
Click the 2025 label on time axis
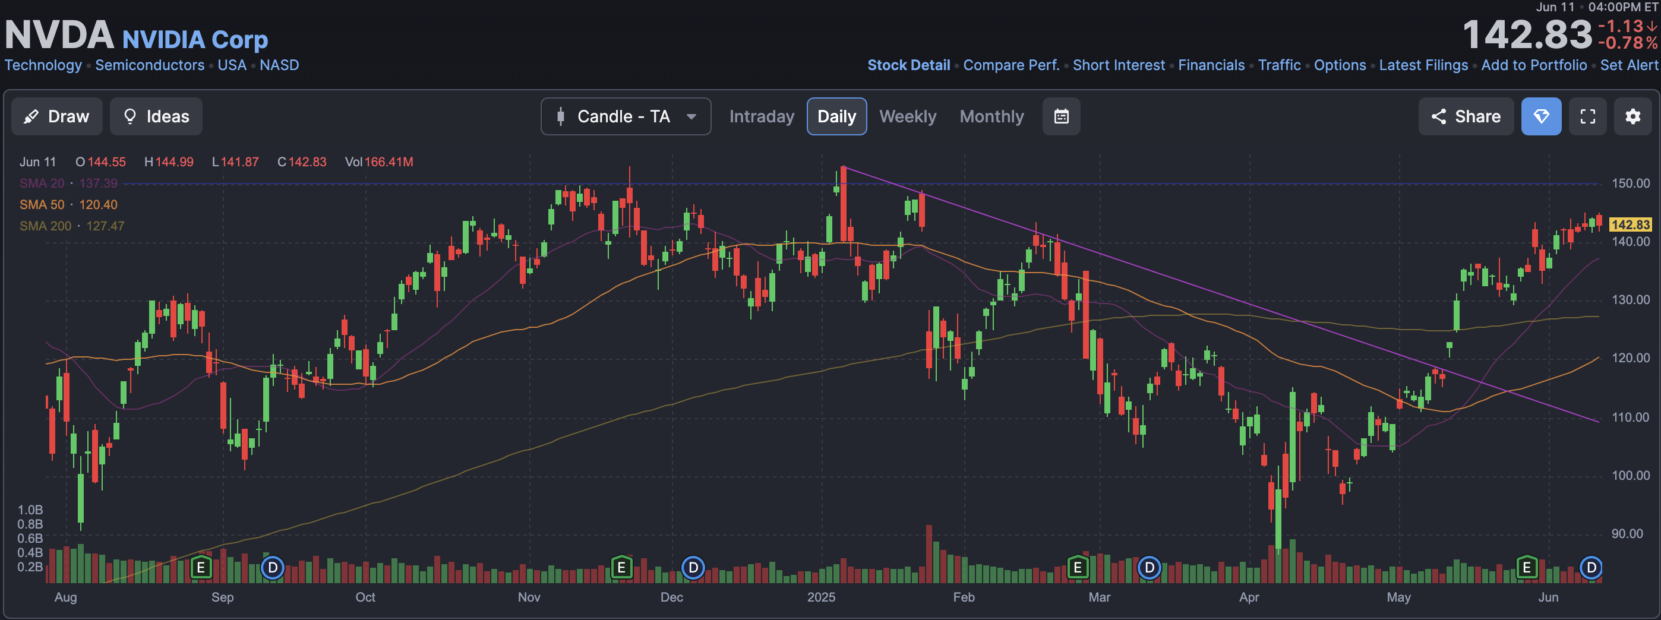(821, 597)
